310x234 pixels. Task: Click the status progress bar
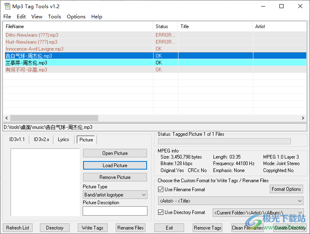pos(224,141)
